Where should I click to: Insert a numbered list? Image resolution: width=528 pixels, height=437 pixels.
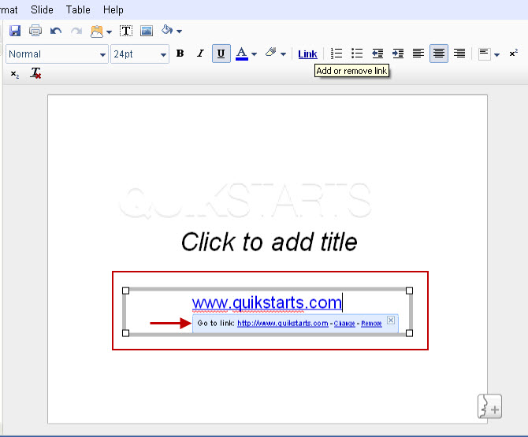pos(337,54)
